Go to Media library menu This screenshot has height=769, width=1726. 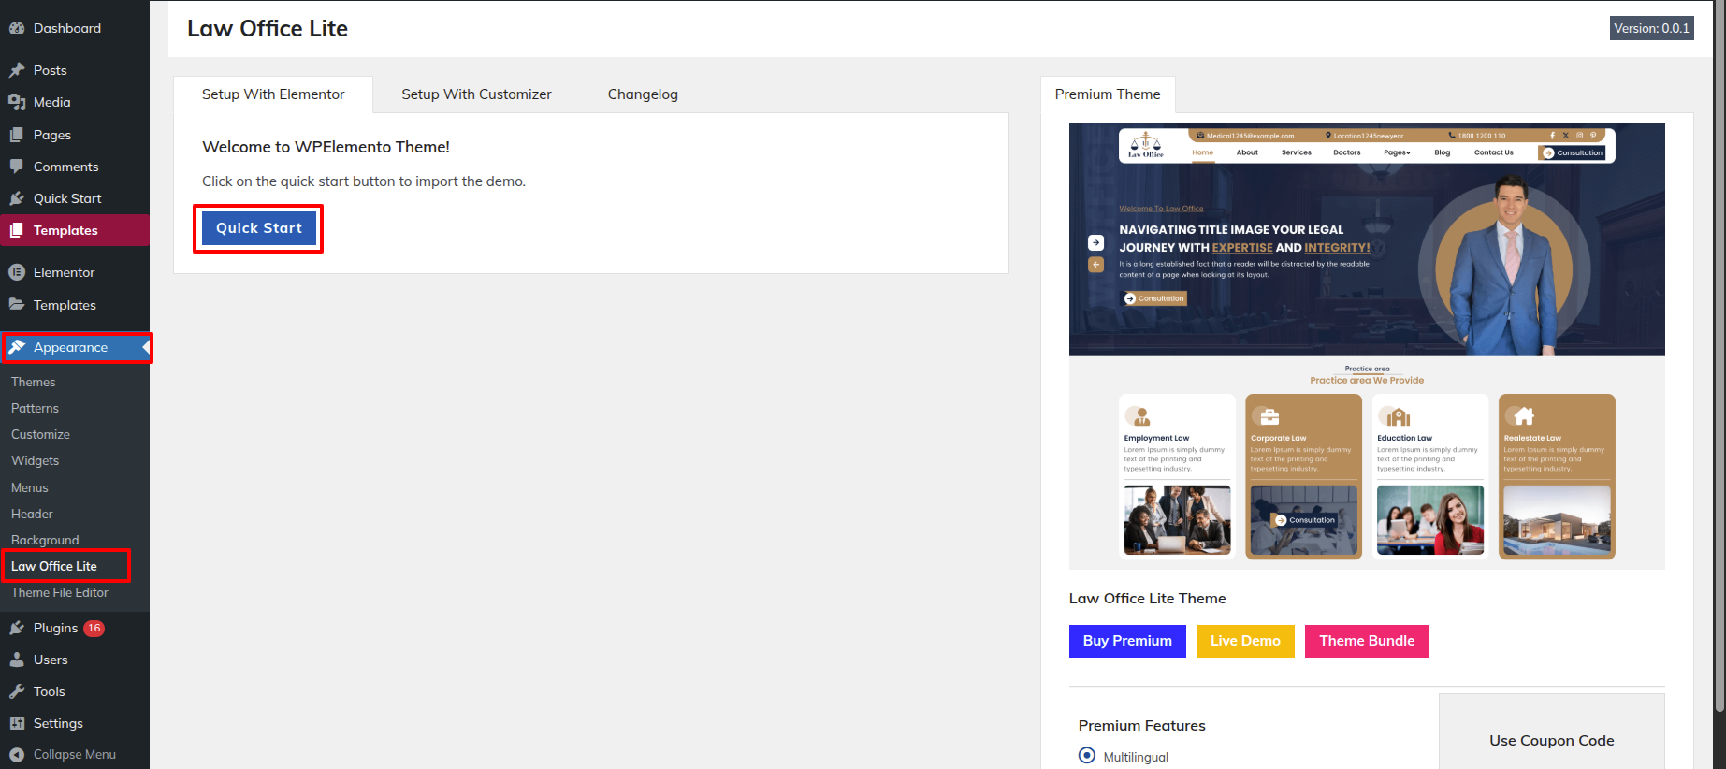coord(75,102)
